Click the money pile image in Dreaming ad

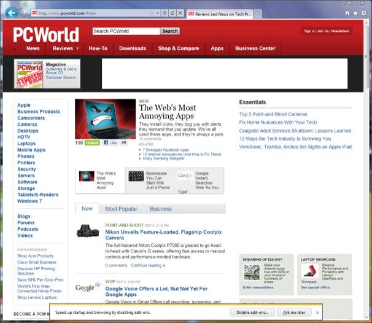point(252,273)
